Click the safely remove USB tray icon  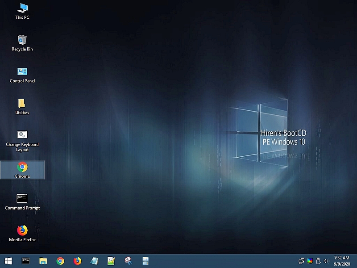[319, 261]
